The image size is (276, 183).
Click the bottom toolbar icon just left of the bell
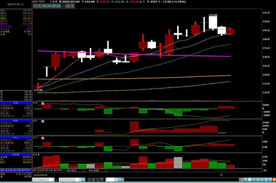270,180
